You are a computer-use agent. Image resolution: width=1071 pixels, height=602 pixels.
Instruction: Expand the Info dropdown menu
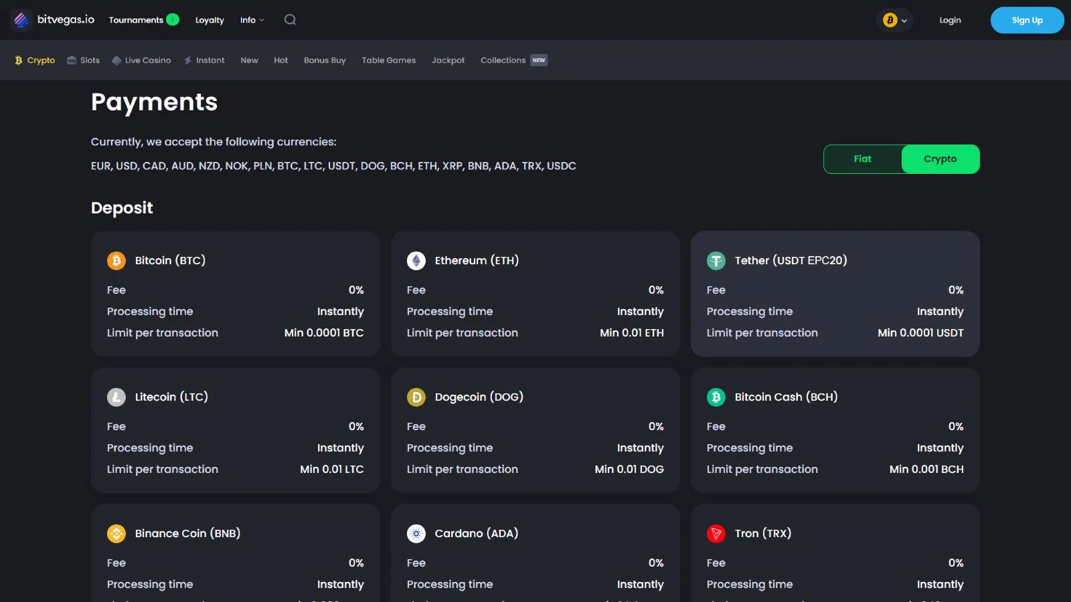[252, 20]
